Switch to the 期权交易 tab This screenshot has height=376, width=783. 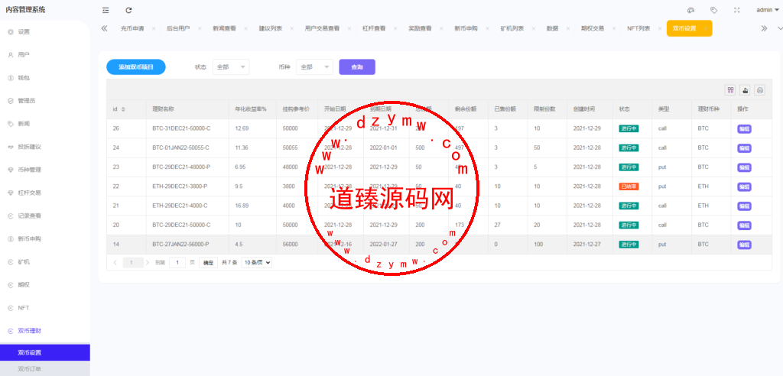[593, 28]
